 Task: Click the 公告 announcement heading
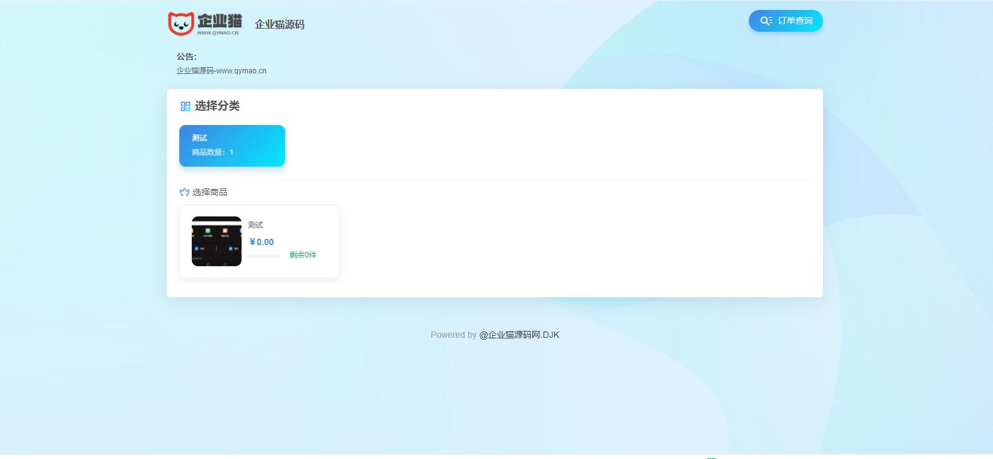[186, 57]
